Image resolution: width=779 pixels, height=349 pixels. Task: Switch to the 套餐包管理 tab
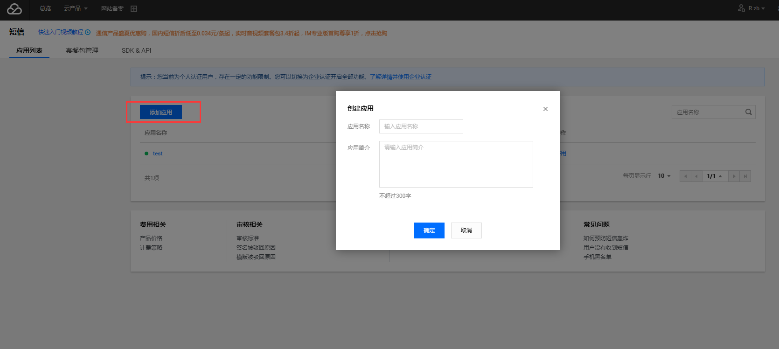pos(82,50)
